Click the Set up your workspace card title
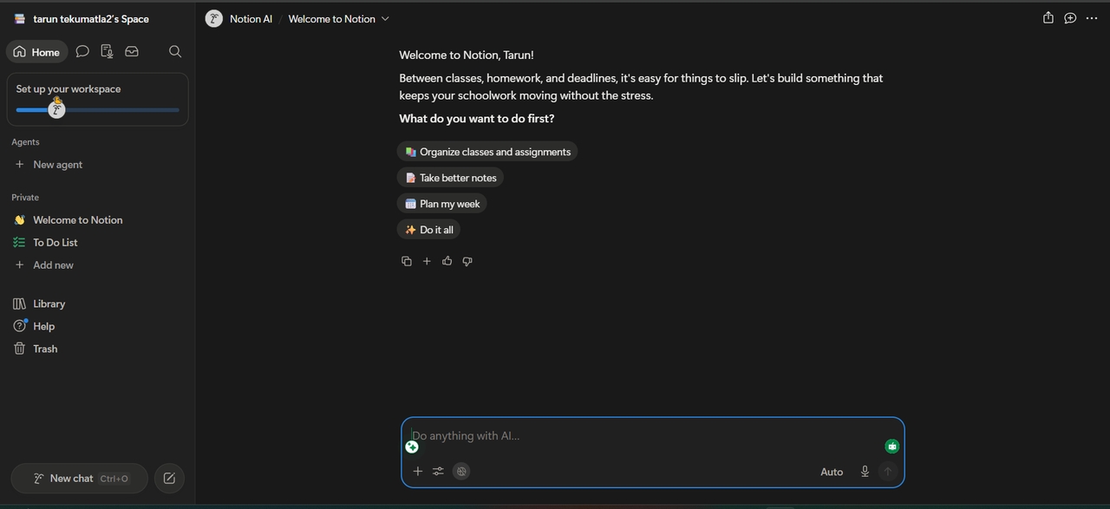Image resolution: width=1110 pixels, height=509 pixels. click(69, 89)
